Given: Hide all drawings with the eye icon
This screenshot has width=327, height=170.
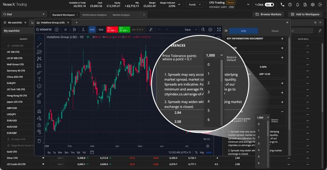Looking at the screenshot, I should click(x=39, y=132).
